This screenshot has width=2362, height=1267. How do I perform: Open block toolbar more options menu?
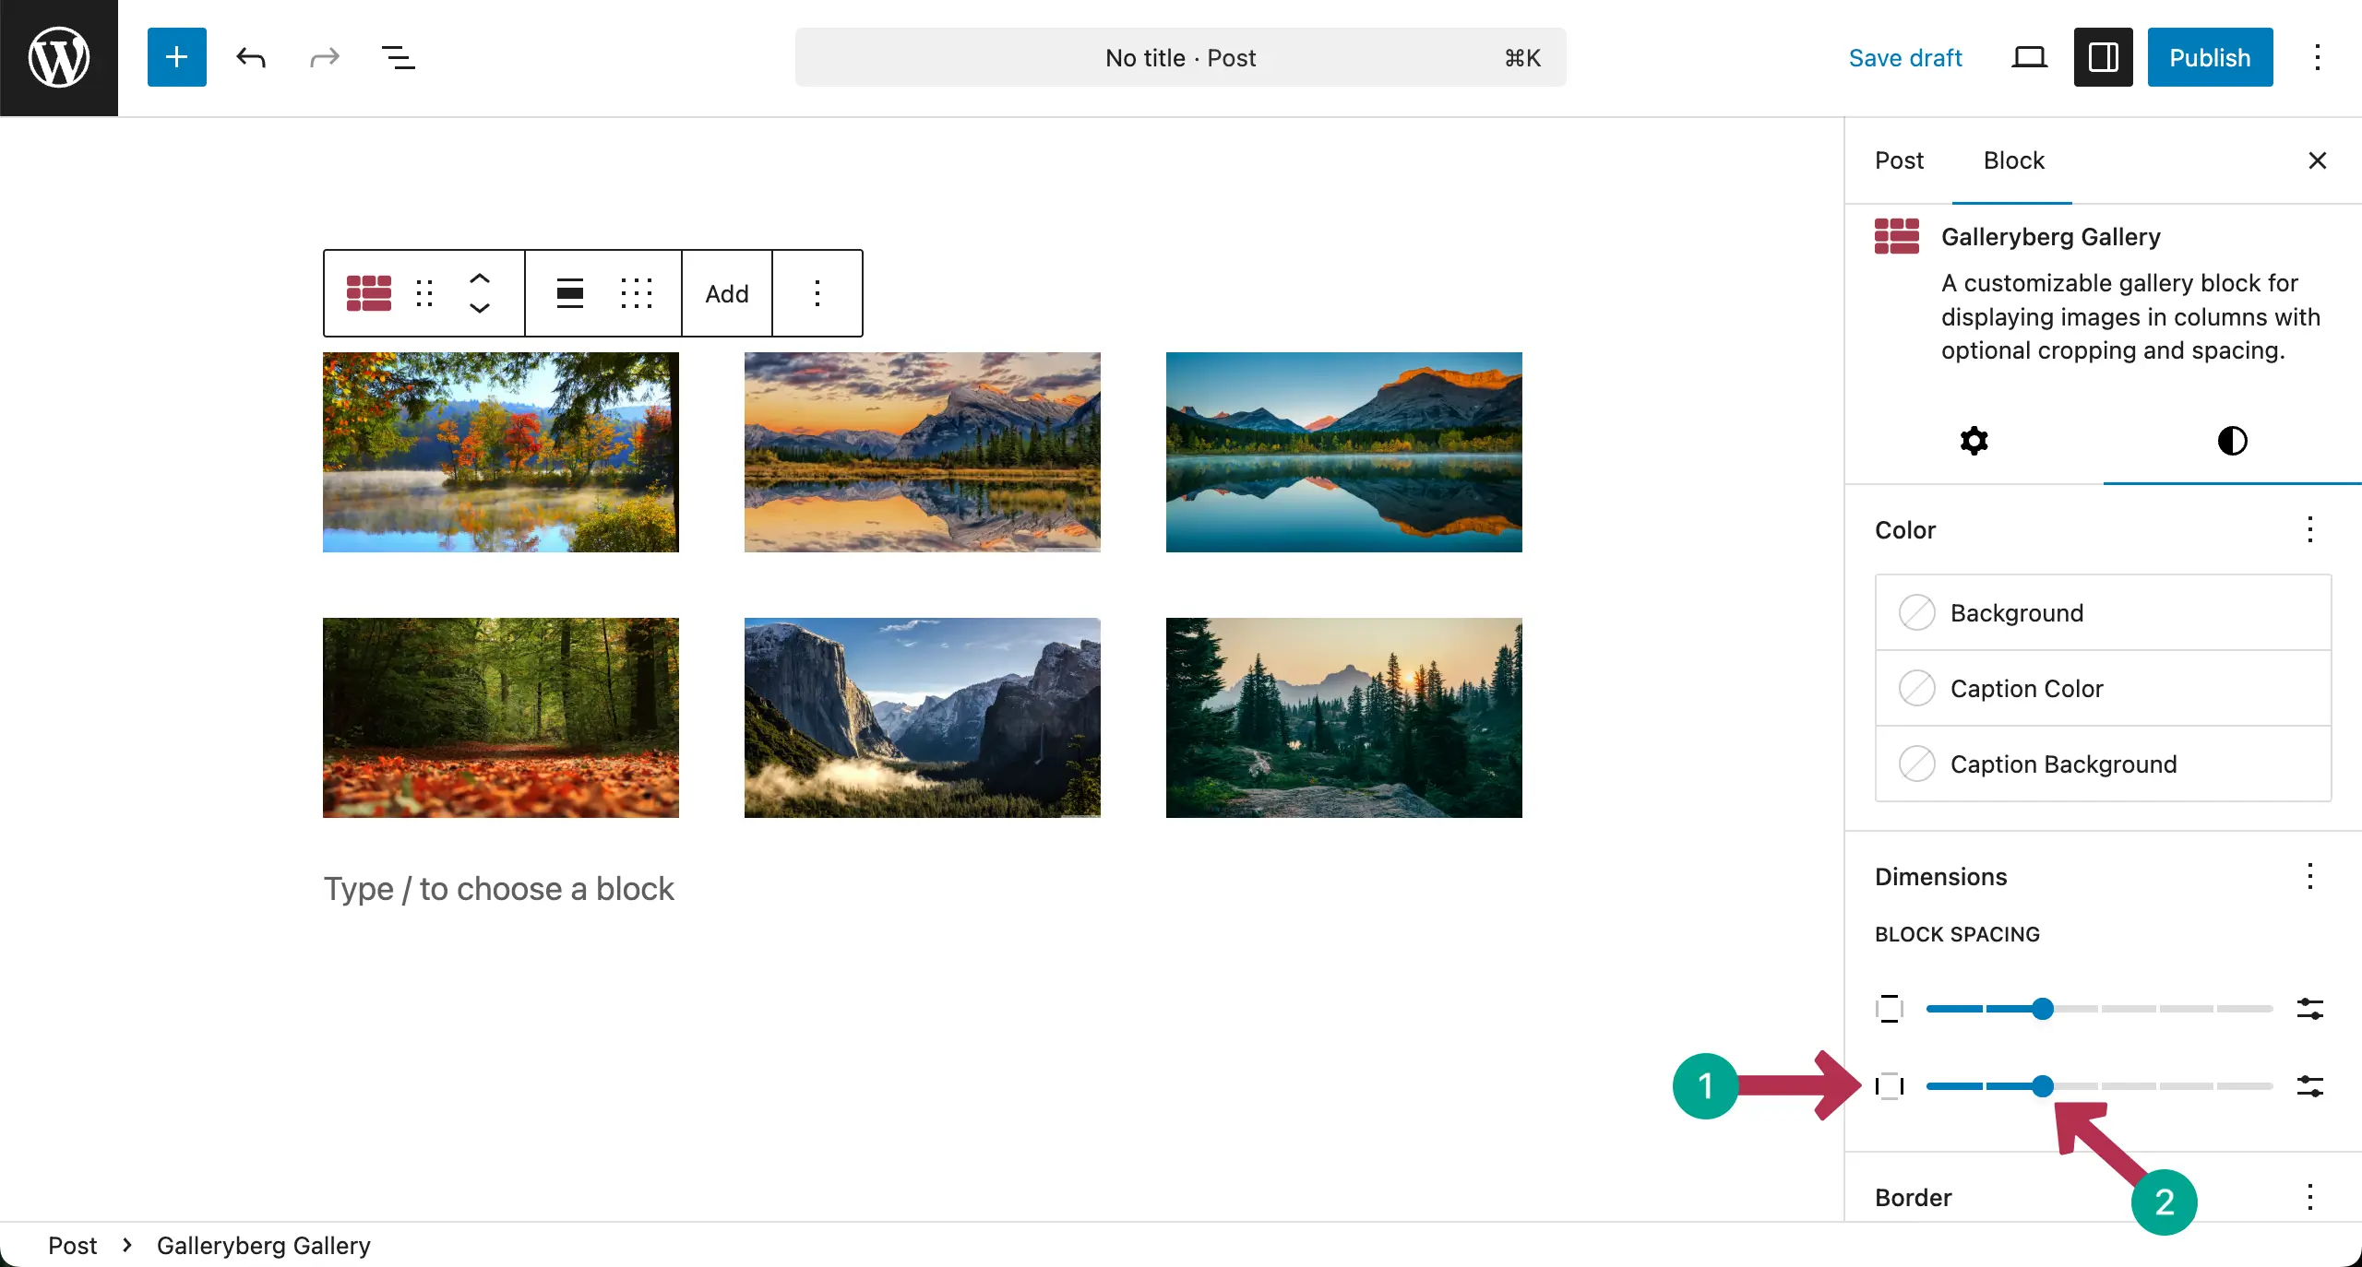(x=817, y=293)
